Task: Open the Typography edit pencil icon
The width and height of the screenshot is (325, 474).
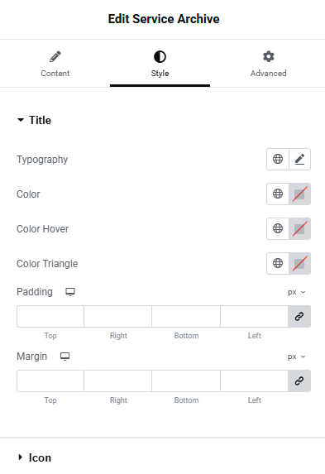Action: (x=299, y=159)
